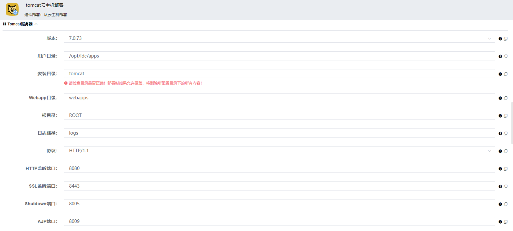Image resolution: width=513 pixels, height=231 pixels.
Task: Click the Webapp目录 field label
Action: [x=43, y=98]
